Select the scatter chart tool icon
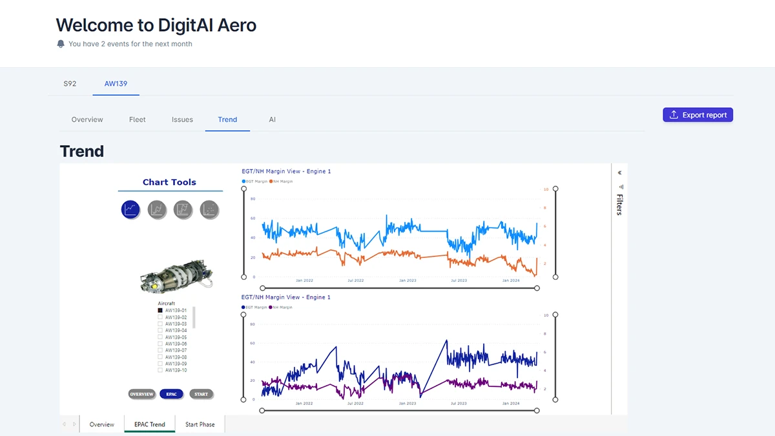The image size is (775, 436). point(209,209)
